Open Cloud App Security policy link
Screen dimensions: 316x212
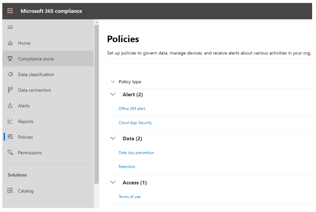[135, 123]
